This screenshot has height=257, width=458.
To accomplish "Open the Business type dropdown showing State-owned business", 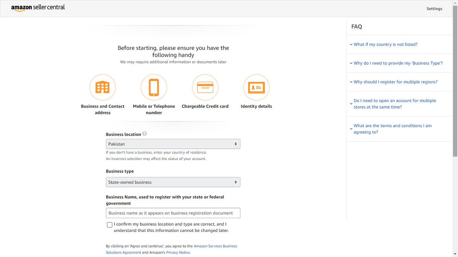I will click(173, 182).
